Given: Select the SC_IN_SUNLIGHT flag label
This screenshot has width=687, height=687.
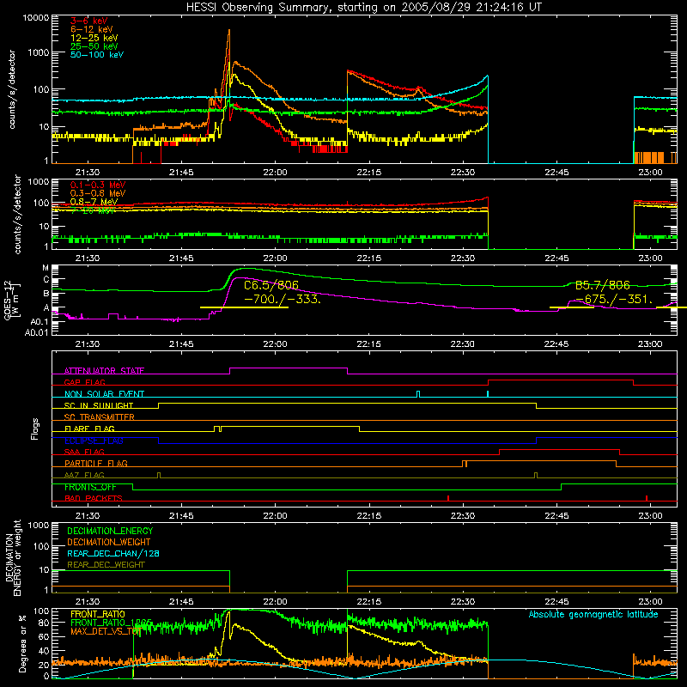Looking at the screenshot, I should (x=99, y=405).
